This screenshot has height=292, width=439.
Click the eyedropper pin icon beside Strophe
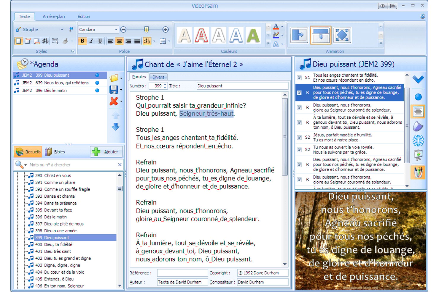pos(71,30)
